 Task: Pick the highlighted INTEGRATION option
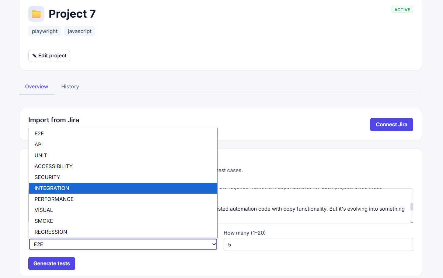pos(123,188)
